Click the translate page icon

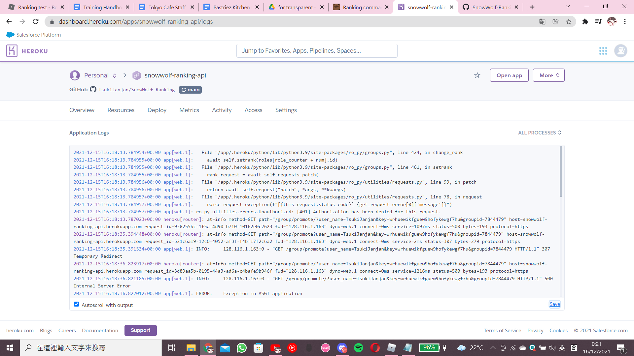coord(542,21)
